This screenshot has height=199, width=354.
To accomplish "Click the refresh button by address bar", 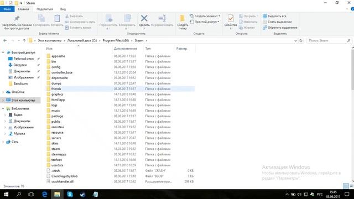I will [301, 40].
